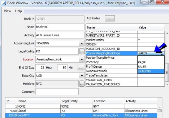Minimize the Book Window
Viewport: 169px width, 118px height.
point(145,2)
